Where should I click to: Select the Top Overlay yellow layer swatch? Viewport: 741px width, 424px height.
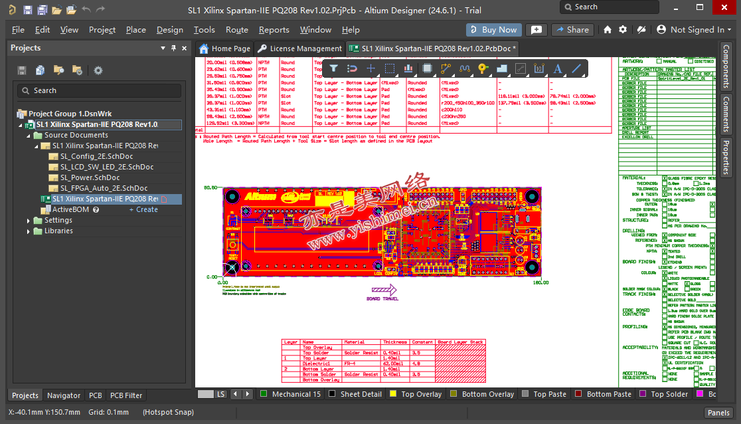[x=392, y=393]
